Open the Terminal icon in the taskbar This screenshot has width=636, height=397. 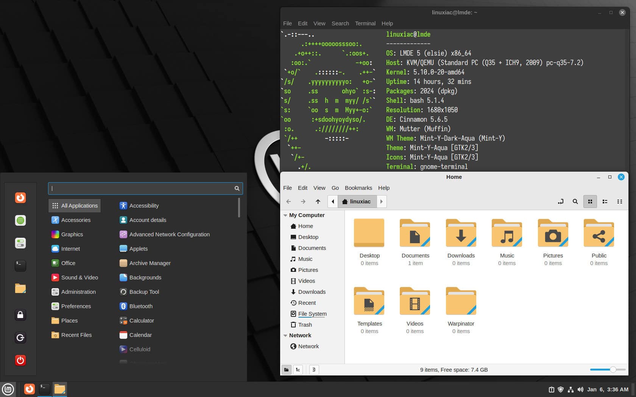(x=44, y=389)
